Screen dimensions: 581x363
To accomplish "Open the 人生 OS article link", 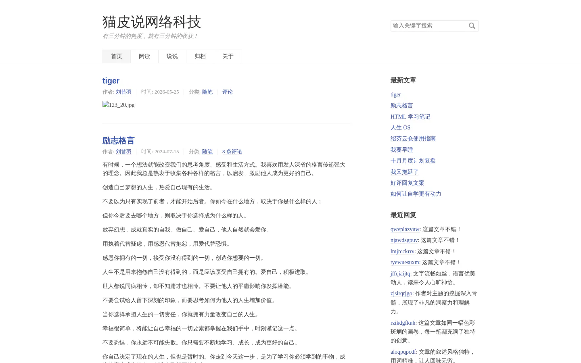I will click(x=400, y=127).
